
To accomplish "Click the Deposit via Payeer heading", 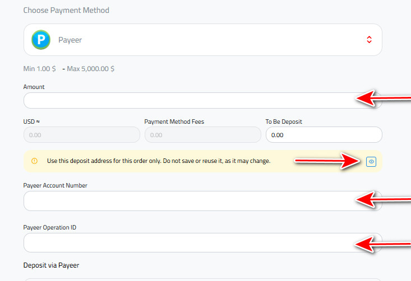I will [51, 265].
